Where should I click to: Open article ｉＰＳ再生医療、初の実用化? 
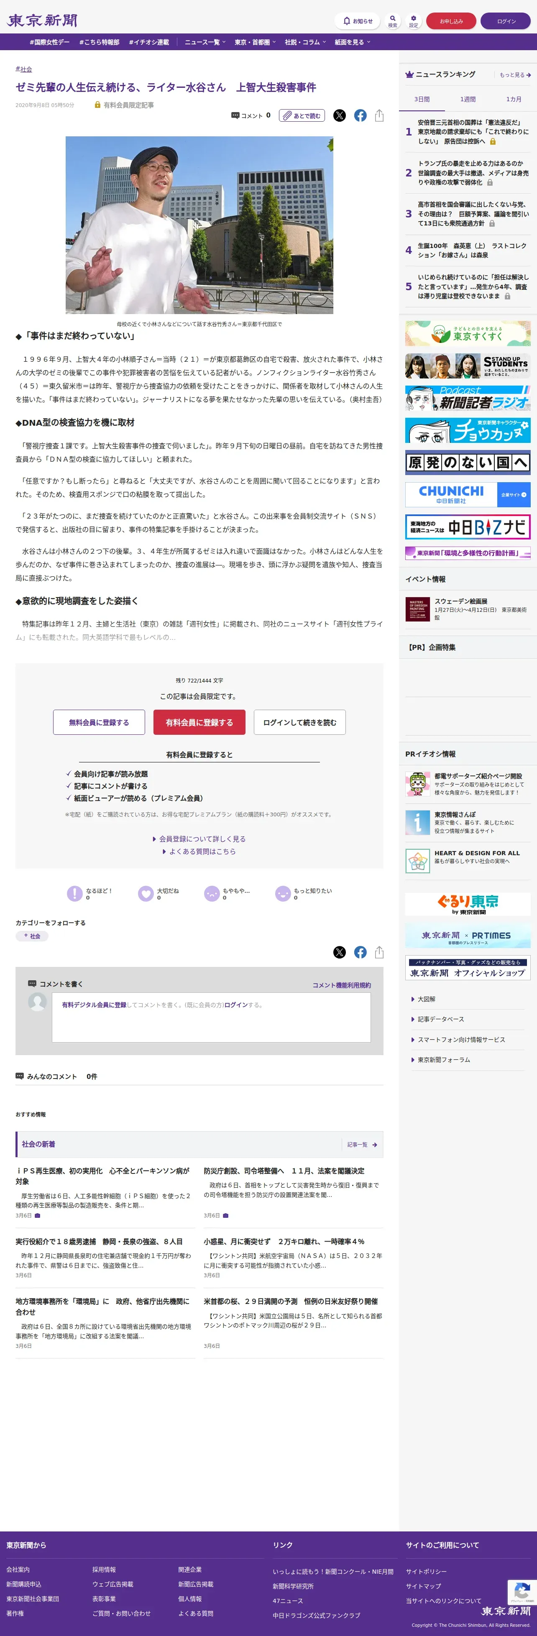pyautogui.click(x=102, y=1176)
